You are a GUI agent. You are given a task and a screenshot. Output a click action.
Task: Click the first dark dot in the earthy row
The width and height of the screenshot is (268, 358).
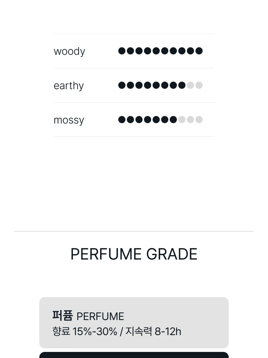click(122, 85)
